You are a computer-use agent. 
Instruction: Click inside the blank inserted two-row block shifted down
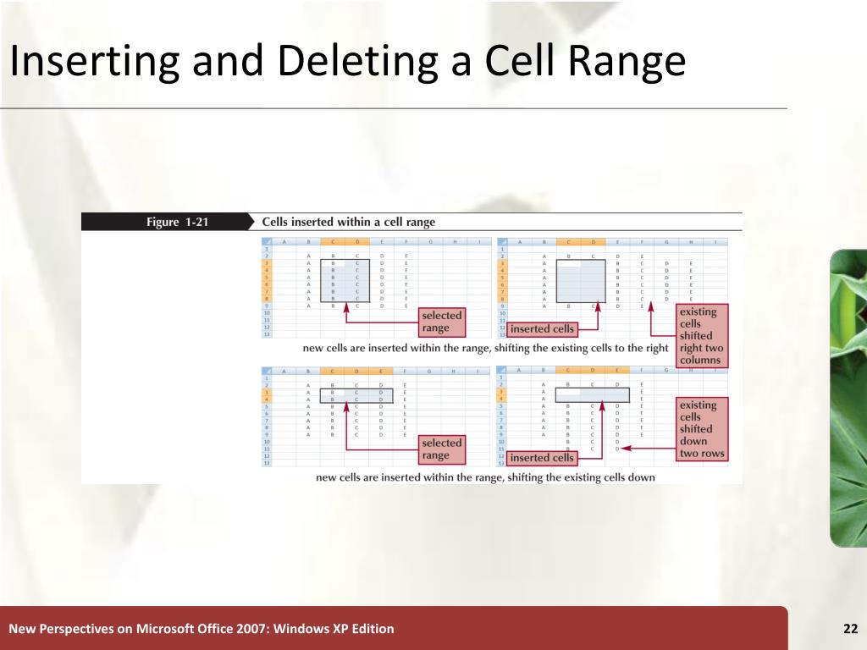[592, 394]
